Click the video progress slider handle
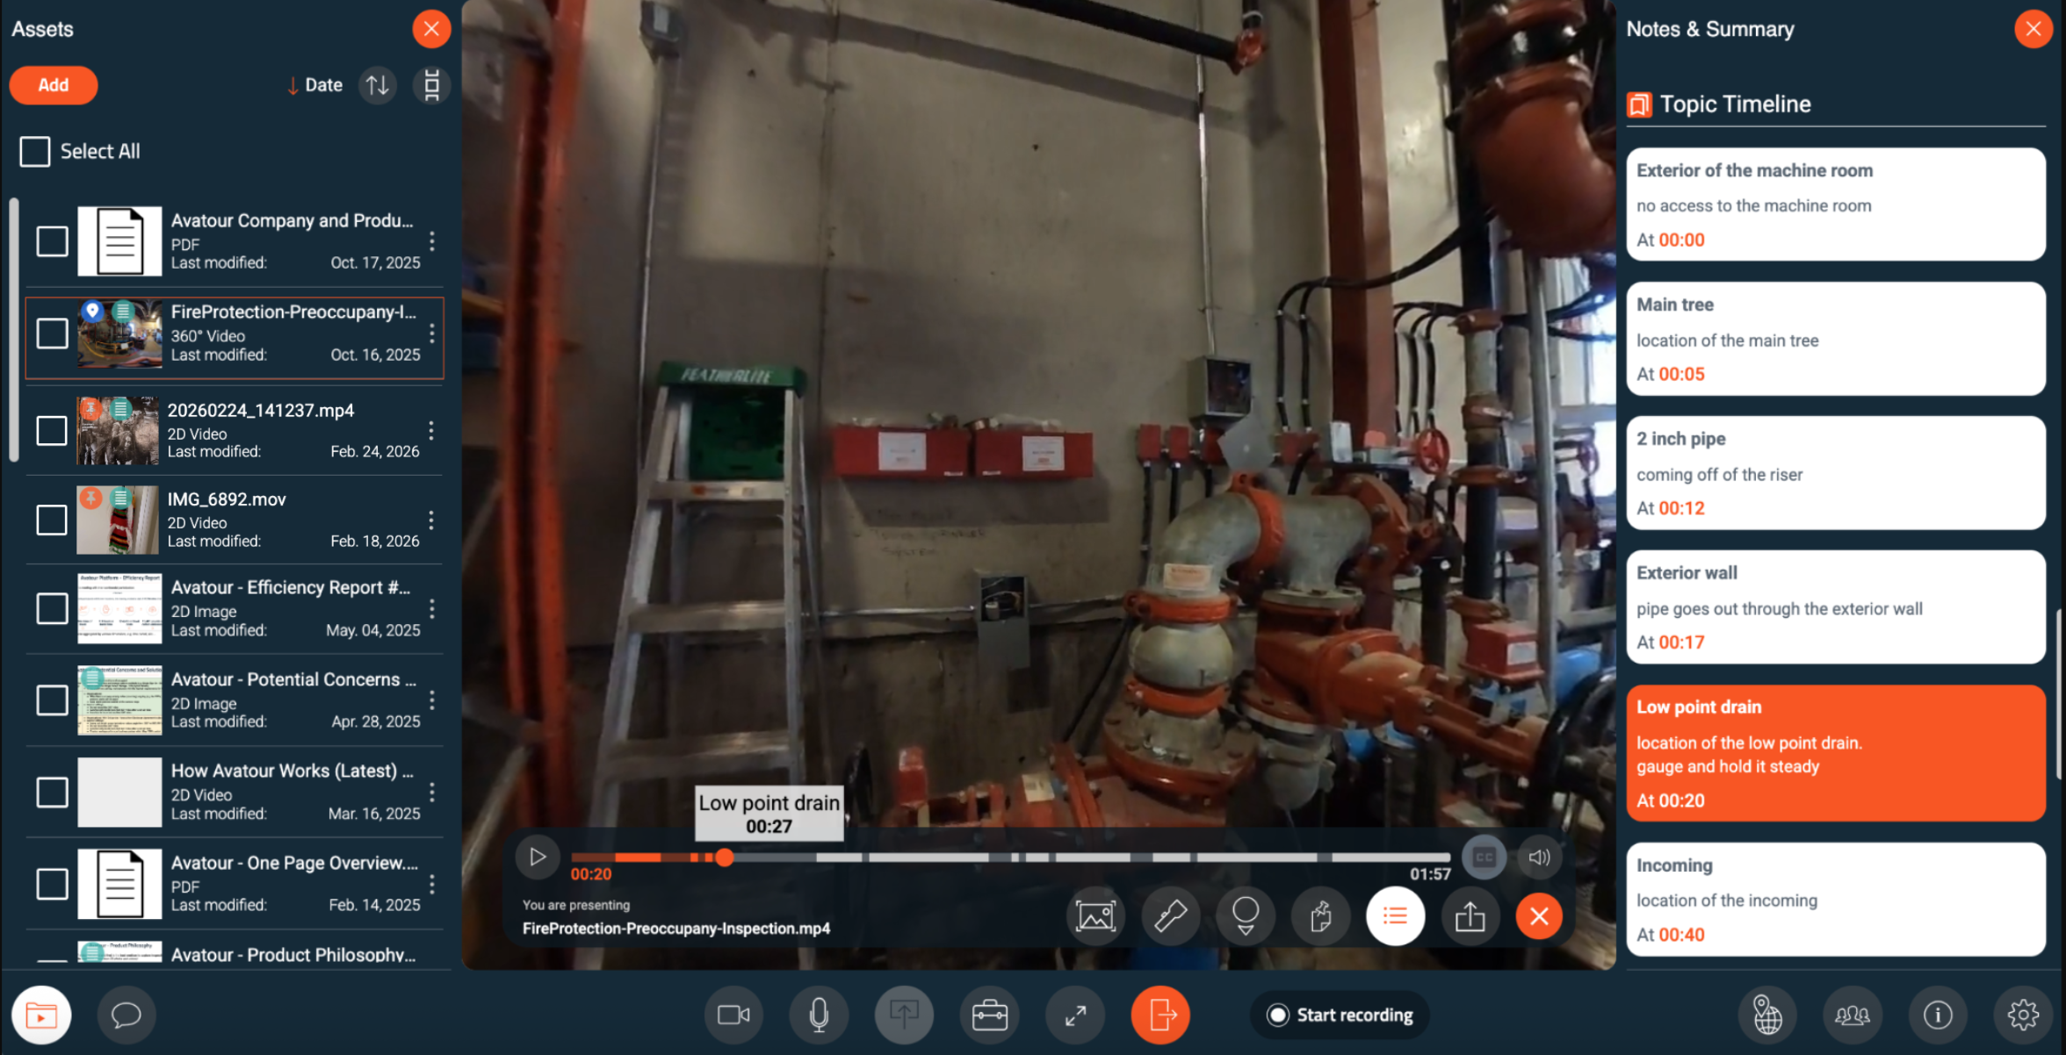This screenshot has height=1055, width=2066. point(724,858)
